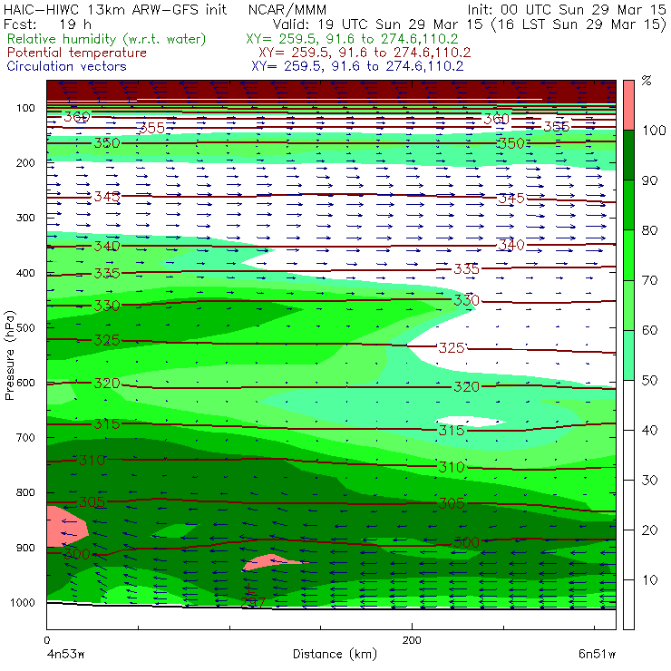Click the 200 hPa pressure tick label
671x671 pixels.
click(x=25, y=162)
